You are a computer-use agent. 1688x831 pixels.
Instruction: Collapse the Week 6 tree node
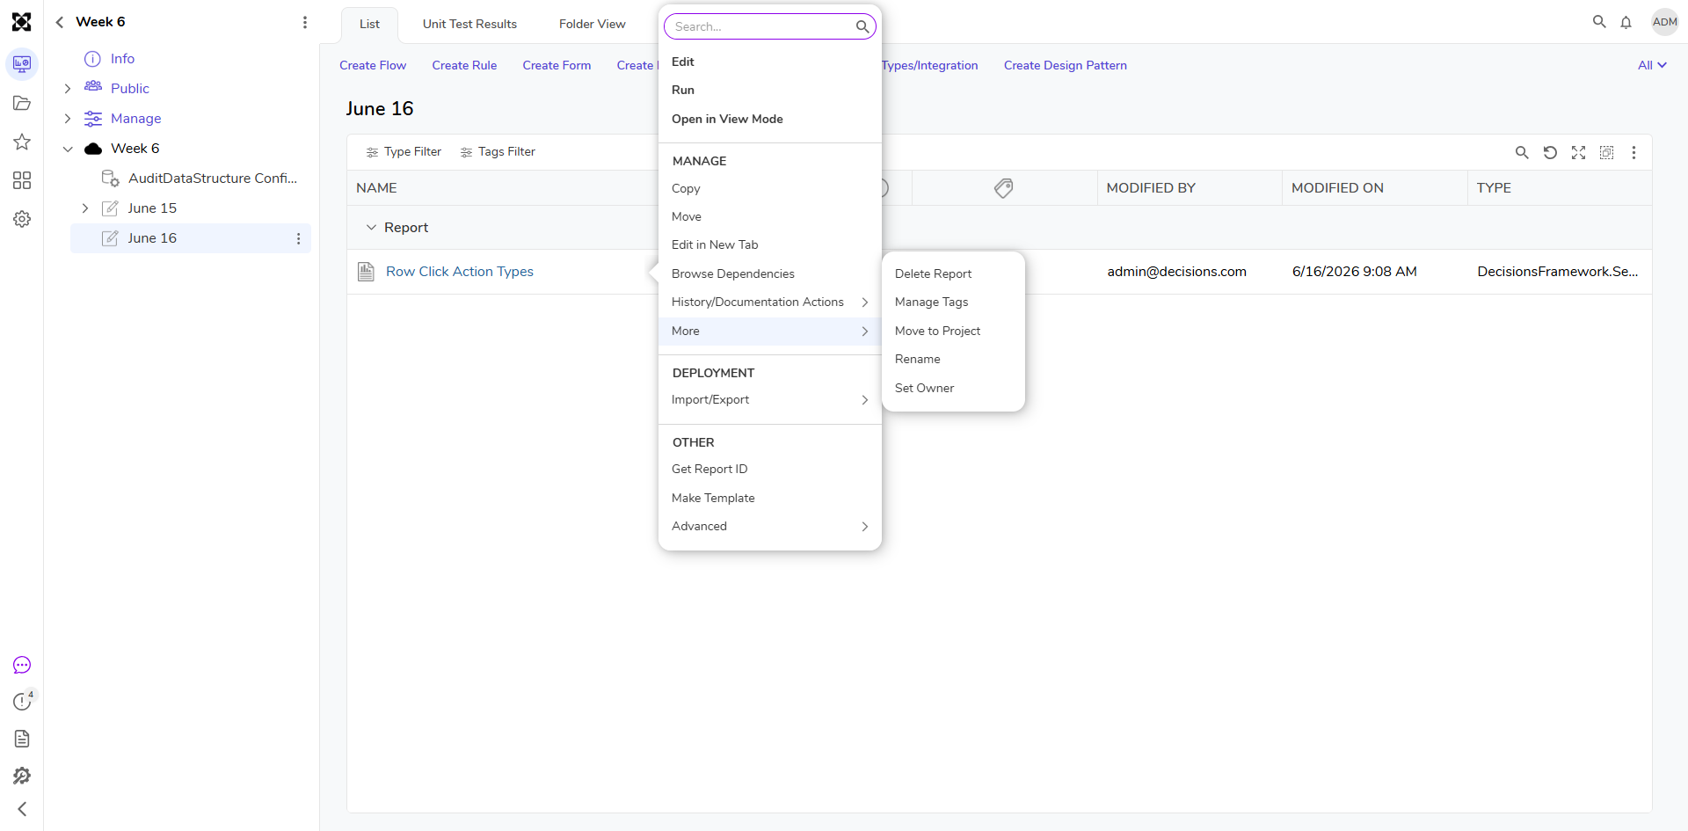coord(68,149)
